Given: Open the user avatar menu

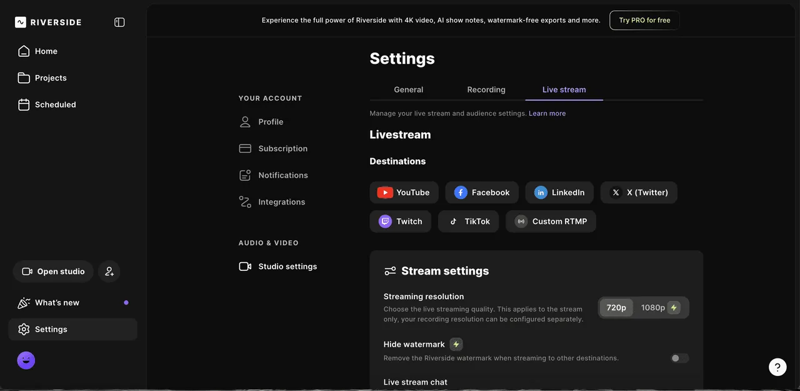Looking at the screenshot, I should click(x=26, y=360).
